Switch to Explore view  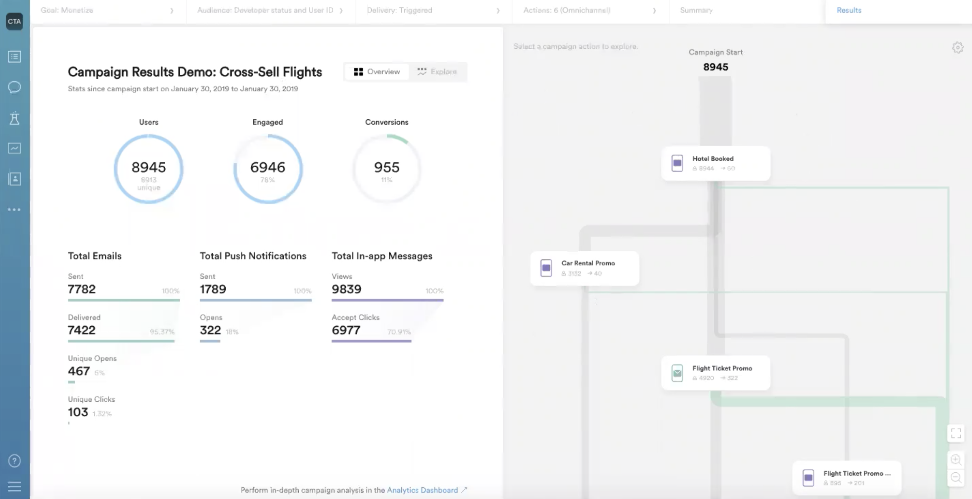click(x=437, y=72)
